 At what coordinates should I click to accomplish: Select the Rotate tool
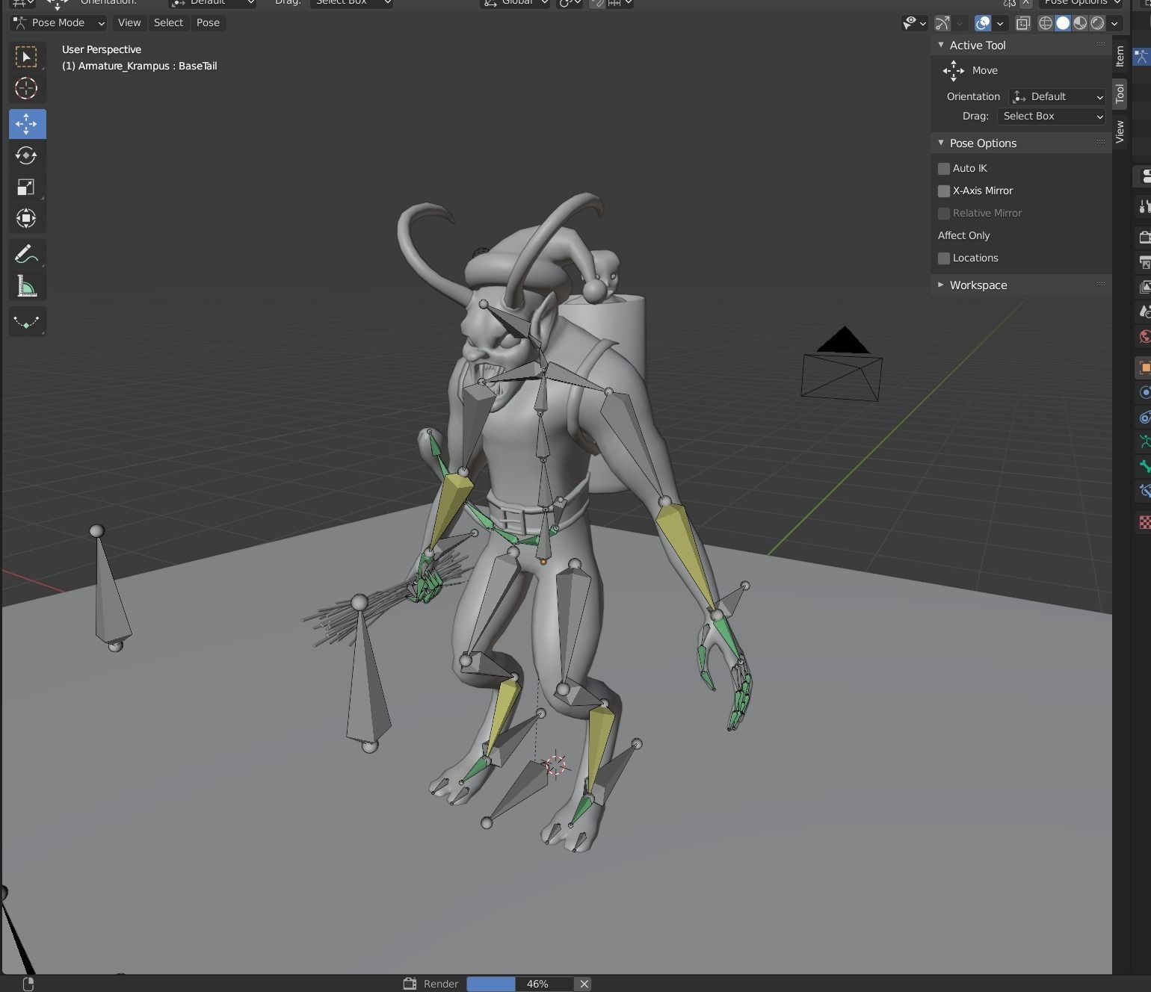[27, 155]
